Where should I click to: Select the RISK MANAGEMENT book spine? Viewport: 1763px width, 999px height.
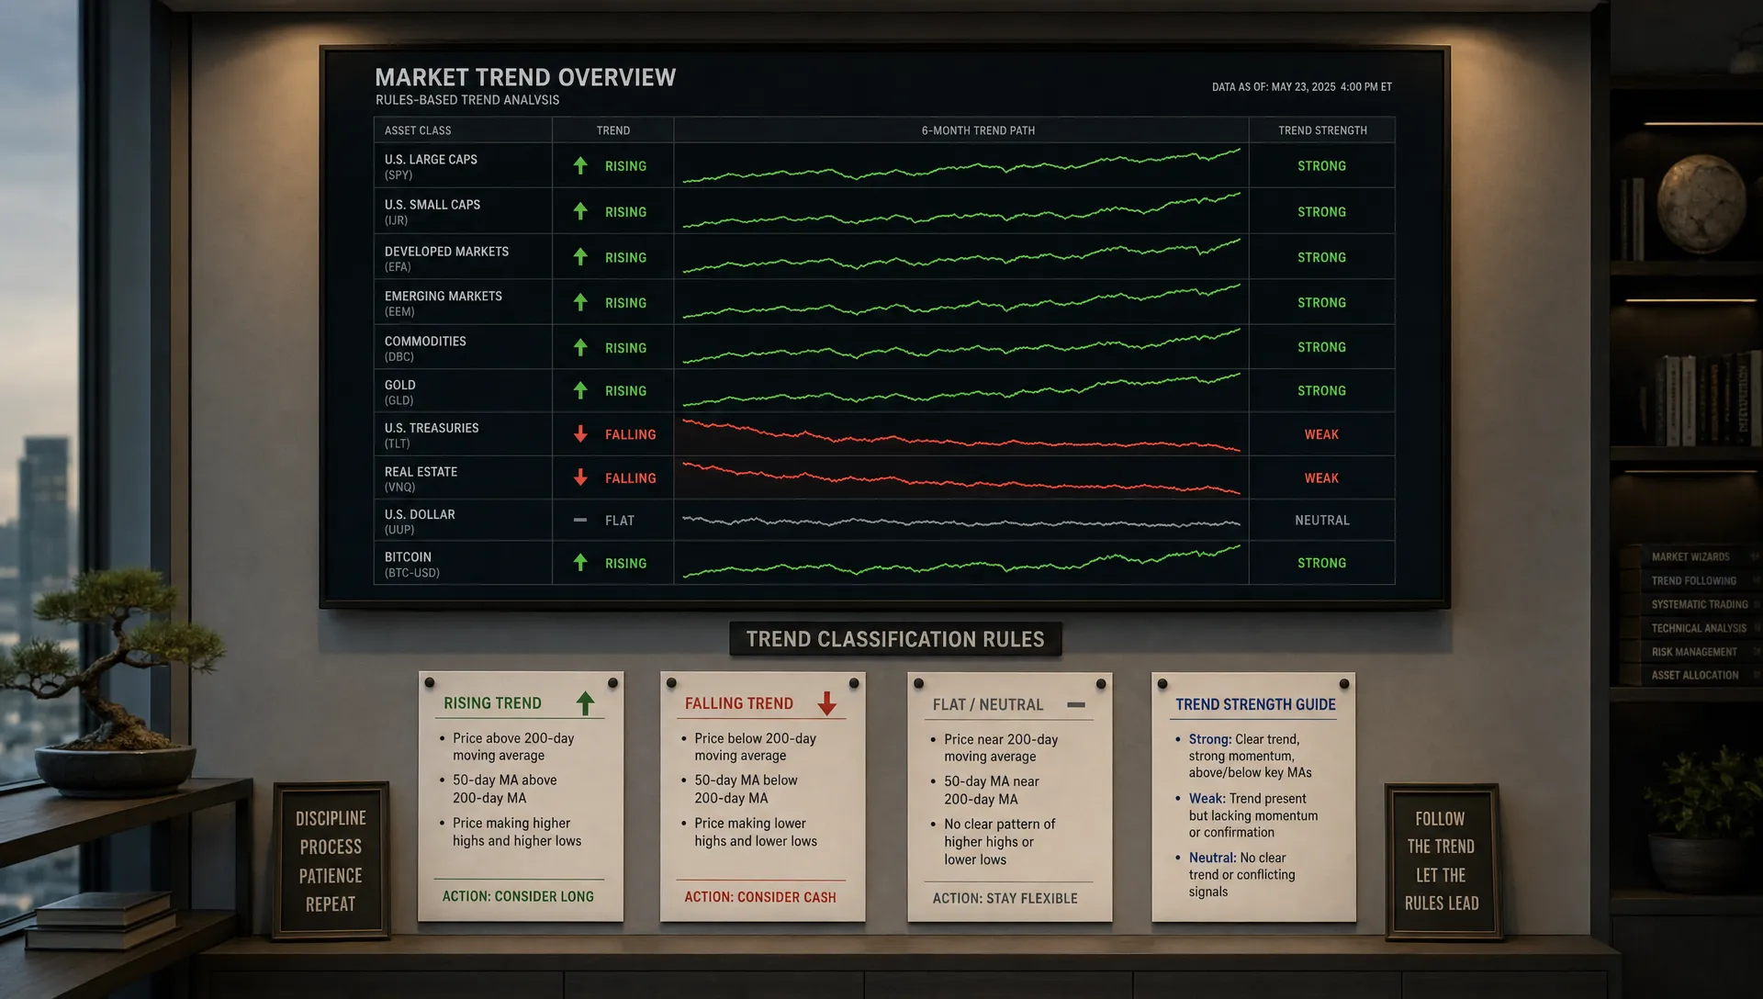click(1690, 652)
